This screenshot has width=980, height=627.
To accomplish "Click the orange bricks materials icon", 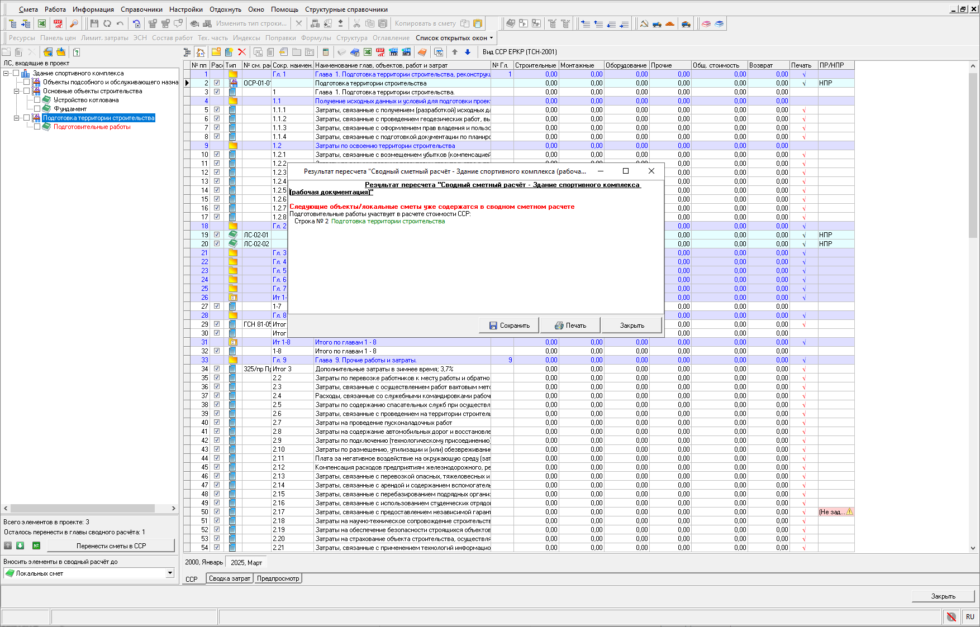I will click(670, 23).
